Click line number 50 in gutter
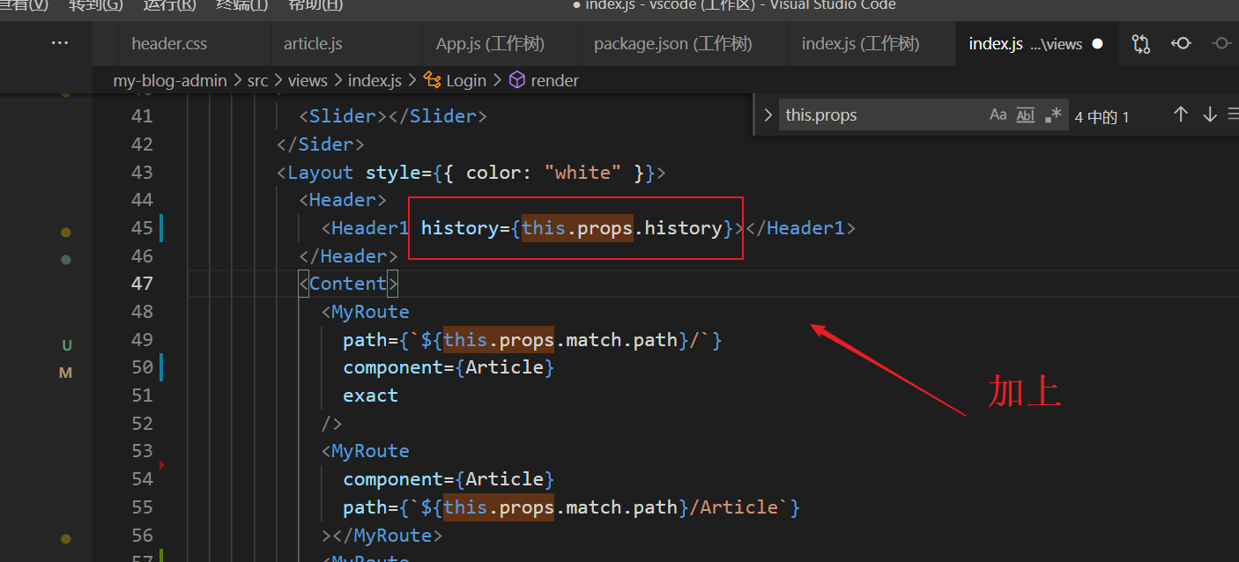 tap(141, 367)
